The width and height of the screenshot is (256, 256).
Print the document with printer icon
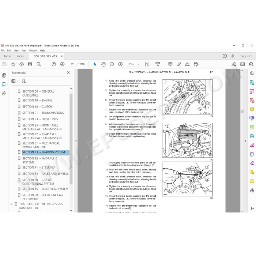(30, 64)
